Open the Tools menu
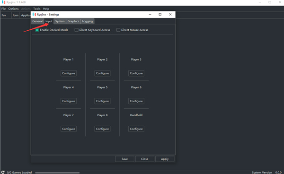 (x=37, y=9)
